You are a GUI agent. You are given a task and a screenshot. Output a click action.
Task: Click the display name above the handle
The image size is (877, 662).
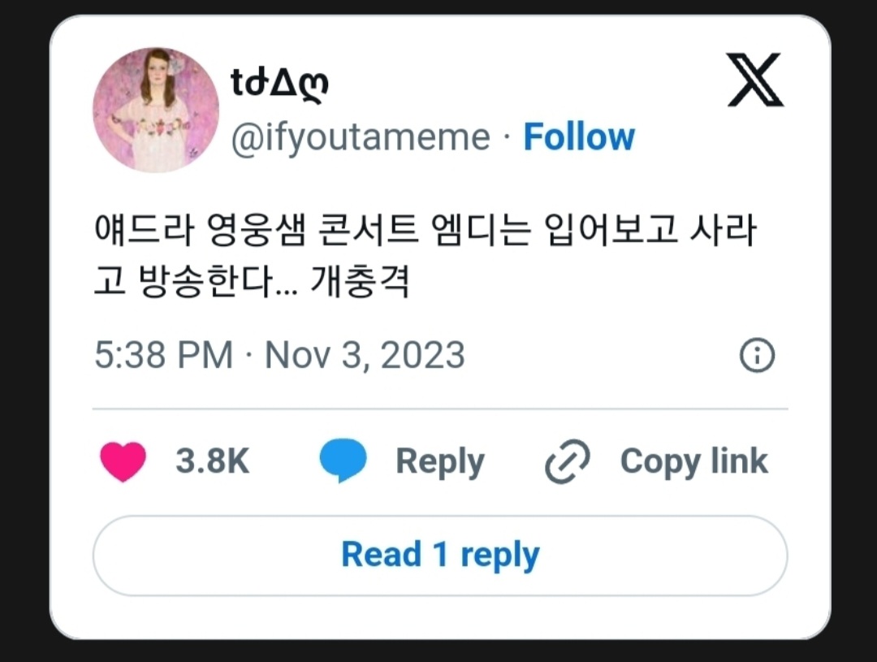280,82
